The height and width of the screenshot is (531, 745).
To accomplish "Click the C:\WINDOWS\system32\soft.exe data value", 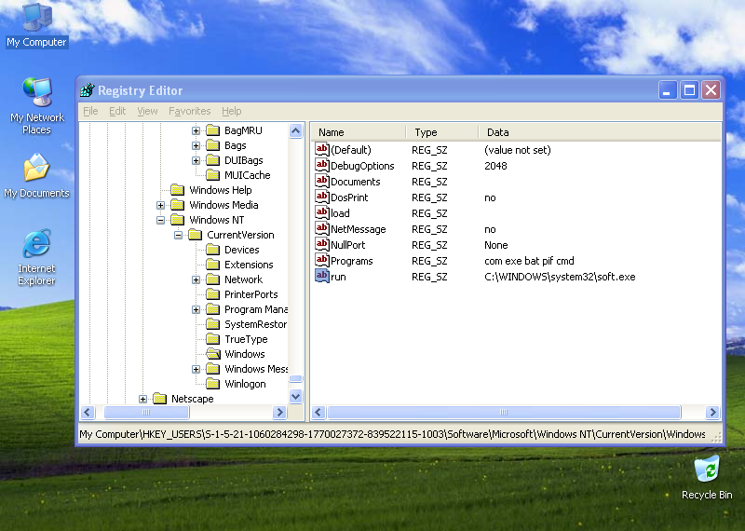I will pos(560,277).
